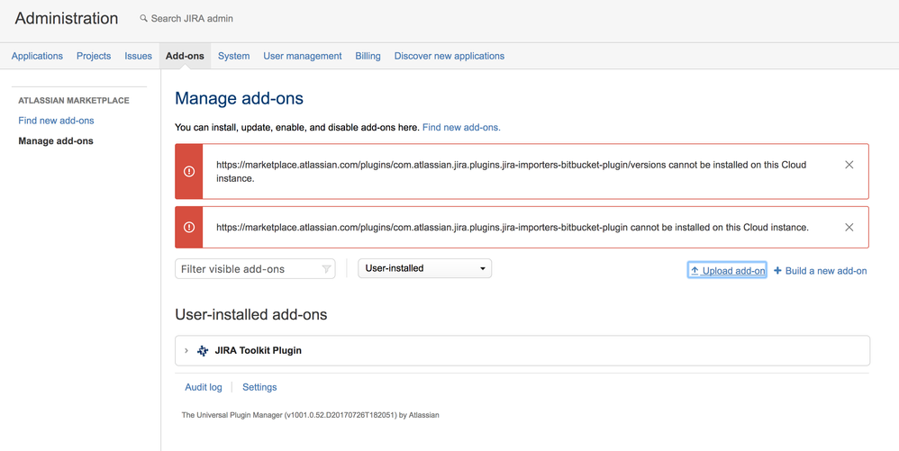This screenshot has width=899, height=451.
Task: Open the Settings link
Action: 259,387
